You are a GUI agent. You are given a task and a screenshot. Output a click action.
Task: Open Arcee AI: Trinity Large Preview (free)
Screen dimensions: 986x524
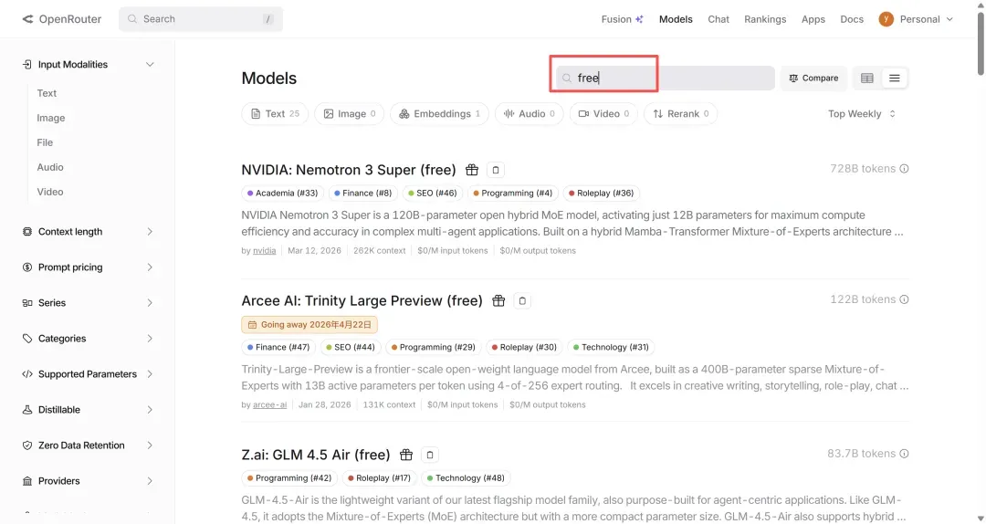[x=362, y=300]
